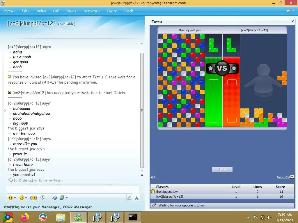Viewport: 298px width, 223px height.
Task: Open the change font AB icon
Action: [54, 198]
